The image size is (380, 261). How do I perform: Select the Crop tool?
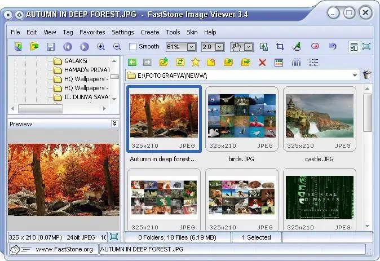pos(280,47)
